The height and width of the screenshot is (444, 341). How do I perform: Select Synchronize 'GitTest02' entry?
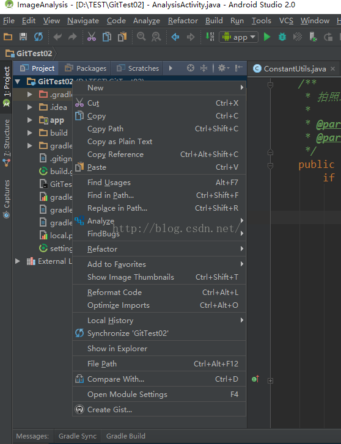coord(159,333)
